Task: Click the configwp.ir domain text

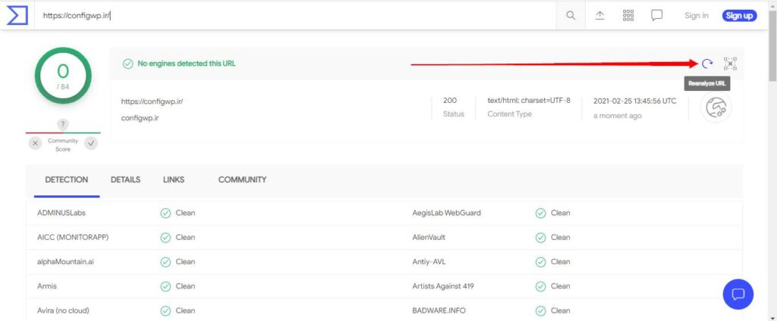Action: pos(140,118)
